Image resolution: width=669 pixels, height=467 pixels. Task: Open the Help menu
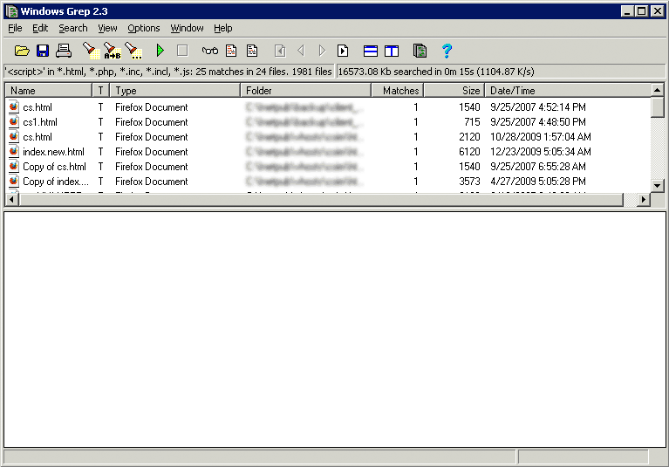click(x=222, y=28)
